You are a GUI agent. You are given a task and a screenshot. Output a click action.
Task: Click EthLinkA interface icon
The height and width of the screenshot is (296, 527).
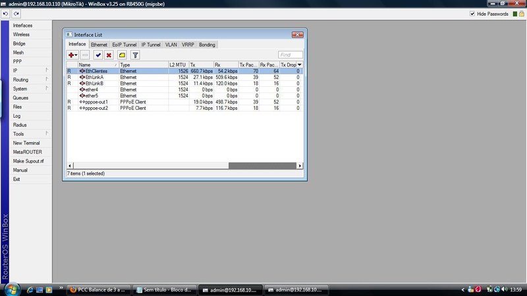coord(82,77)
